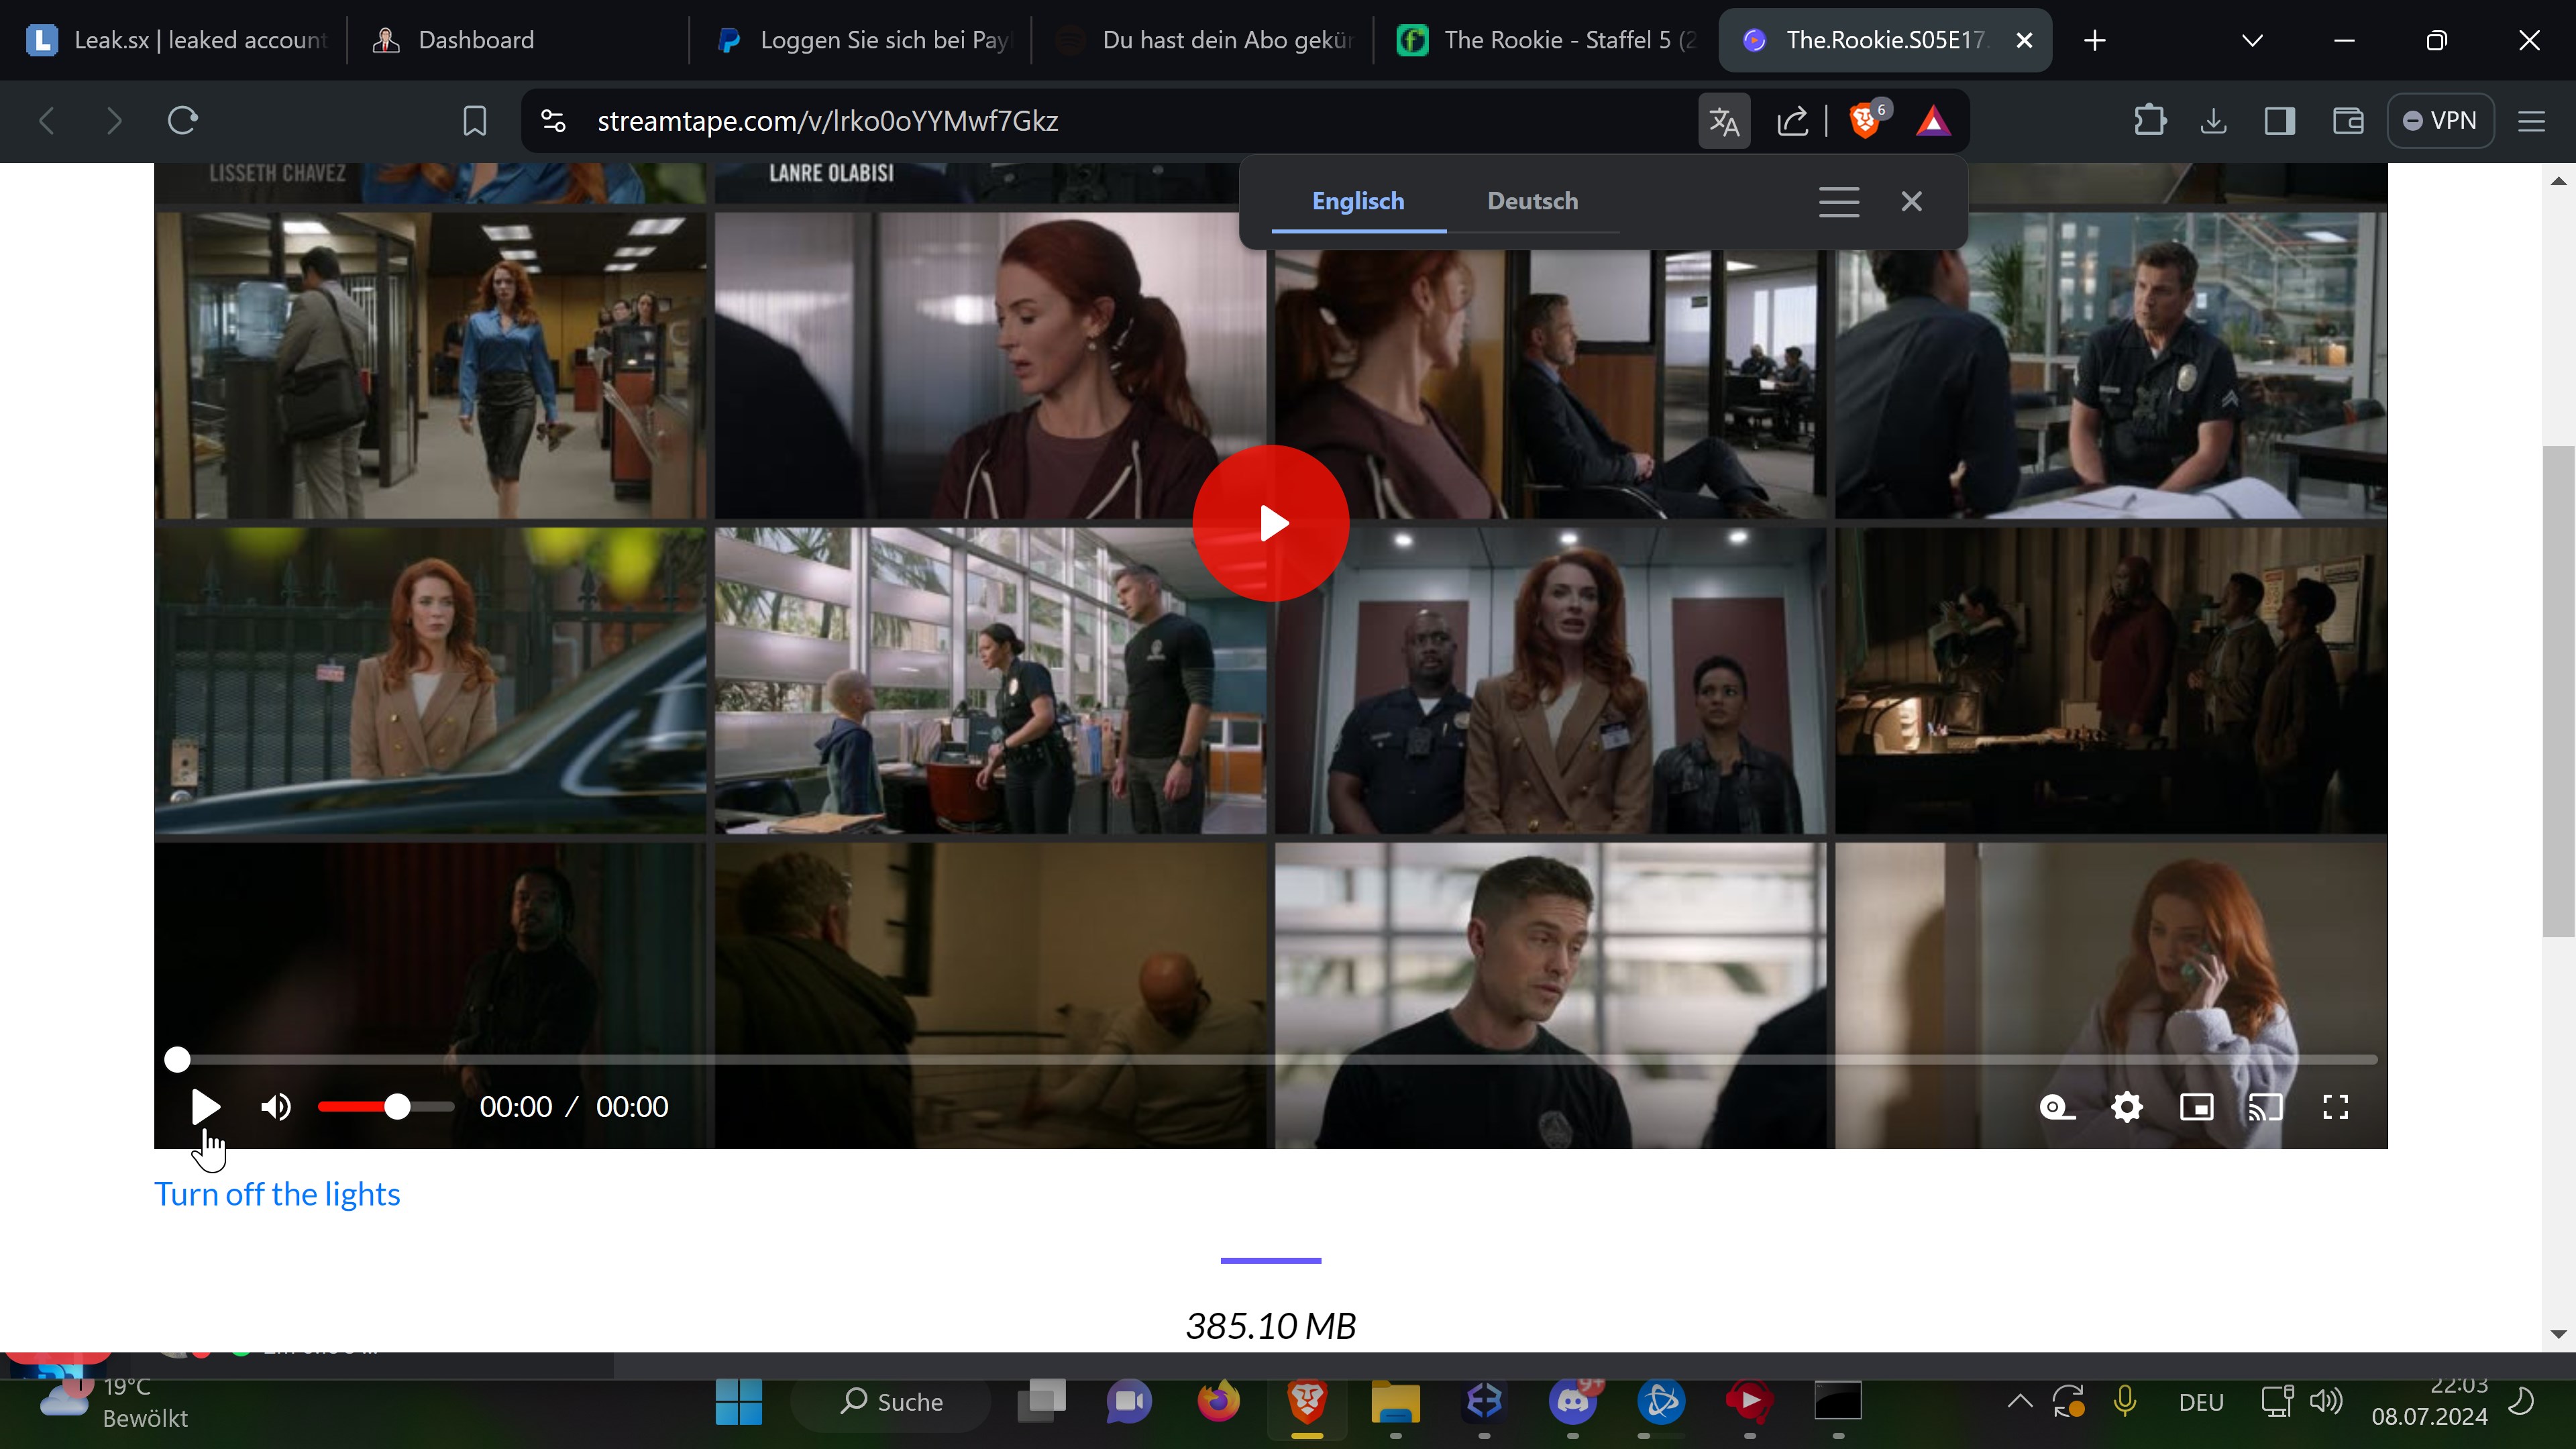Enter fullscreen mode in video player

click(2335, 1107)
